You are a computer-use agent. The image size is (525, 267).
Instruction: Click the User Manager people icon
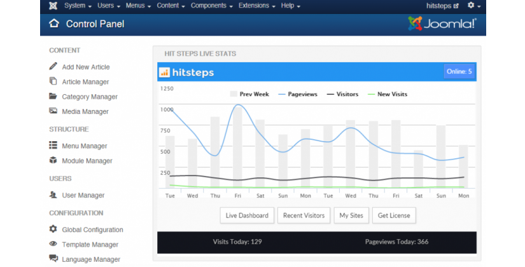[53, 195]
